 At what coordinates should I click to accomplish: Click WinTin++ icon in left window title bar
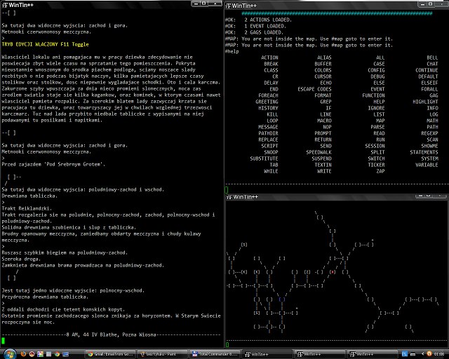pyautogui.click(x=4, y=4)
